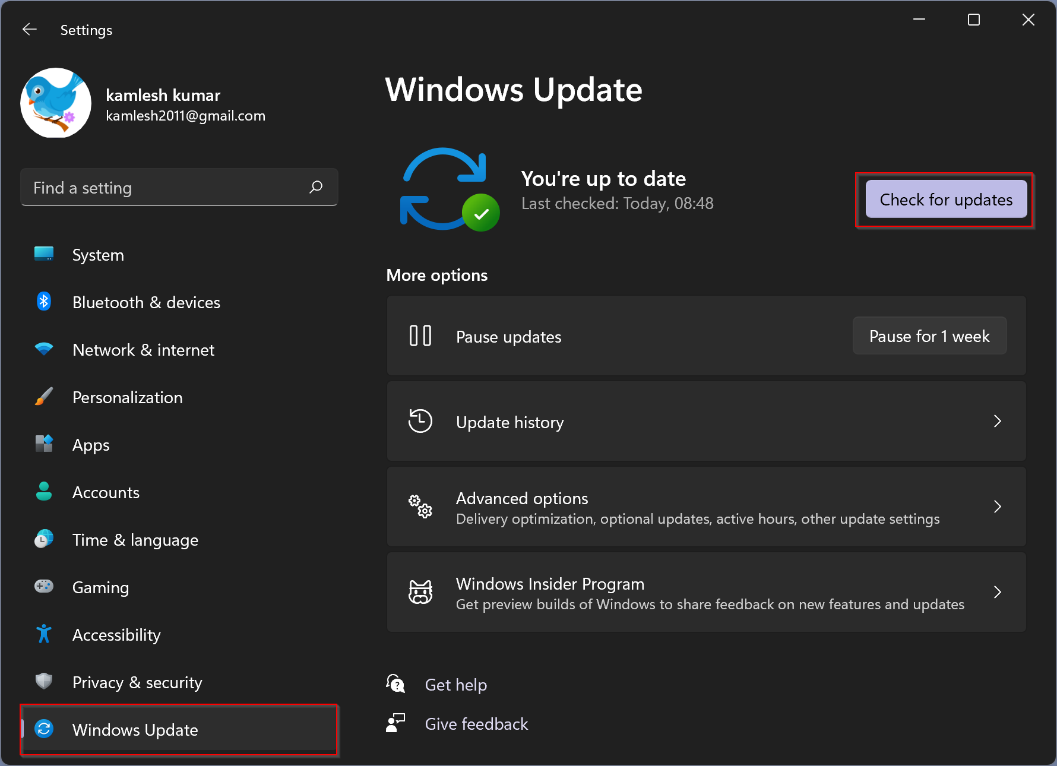Open Privacy & security via the shield icon
1057x766 pixels.
(x=43, y=682)
